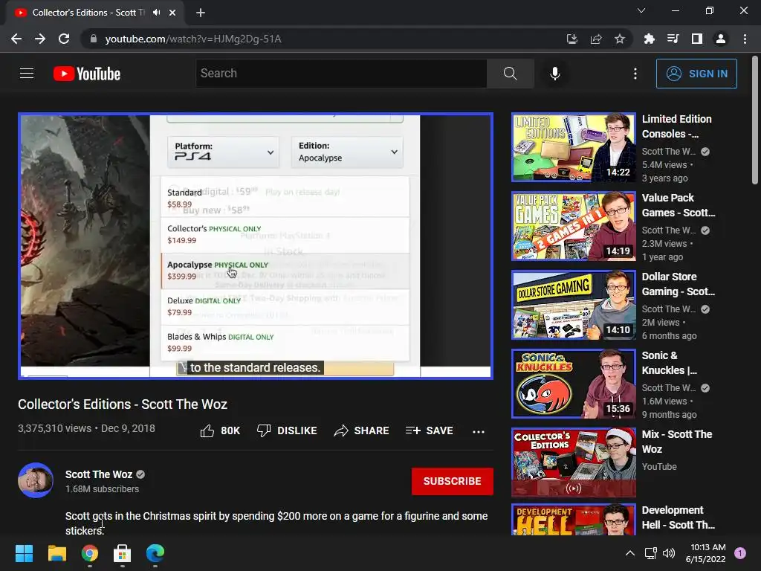Go forward in browser history
The image size is (761, 571).
click(x=40, y=39)
